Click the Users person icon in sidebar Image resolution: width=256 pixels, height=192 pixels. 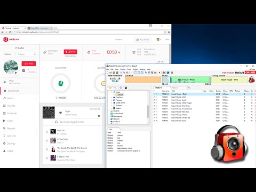(x=4, y=151)
